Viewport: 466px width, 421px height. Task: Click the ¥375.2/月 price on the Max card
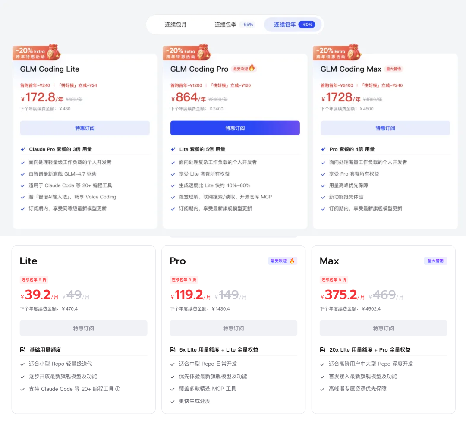[343, 295]
